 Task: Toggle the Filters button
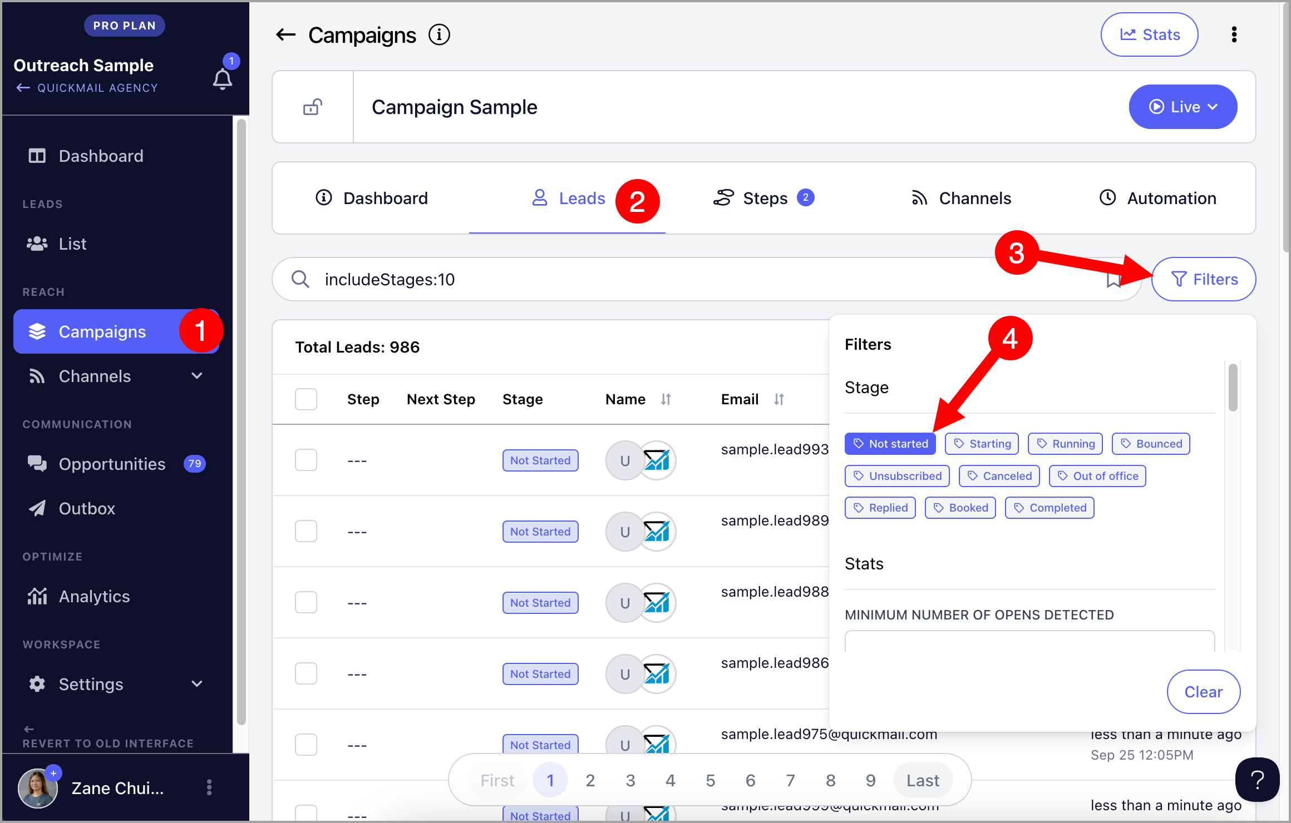pos(1203,279)
